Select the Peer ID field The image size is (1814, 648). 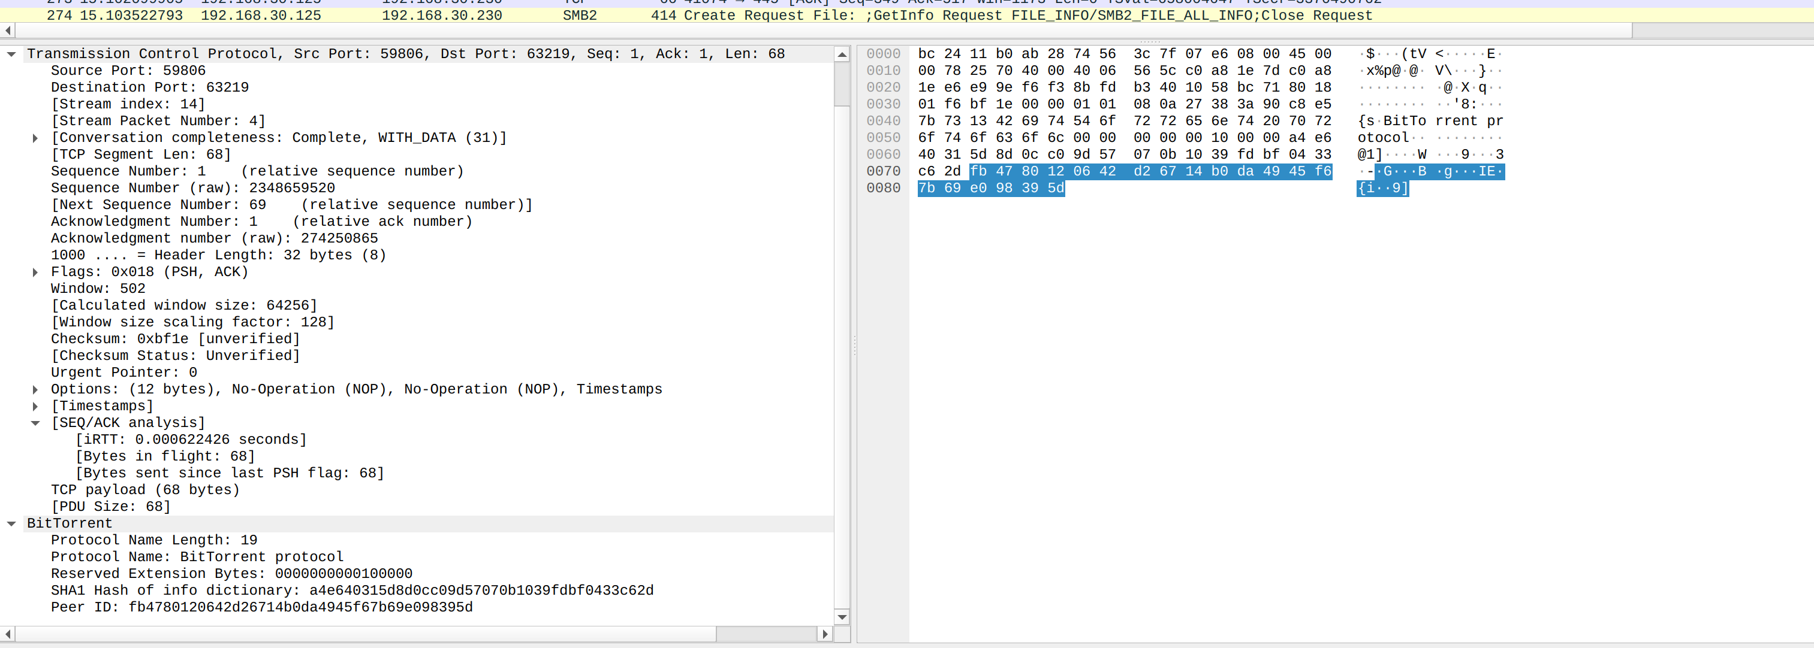pyautogui.click(x=261, y=607)
